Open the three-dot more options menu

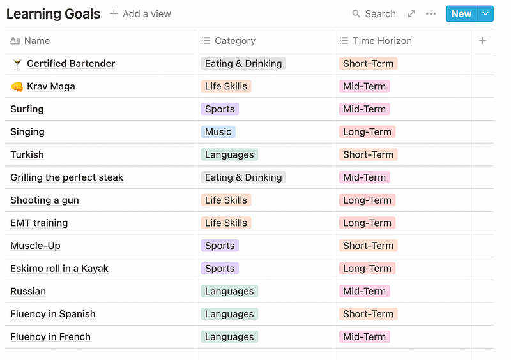coord(431,14)
